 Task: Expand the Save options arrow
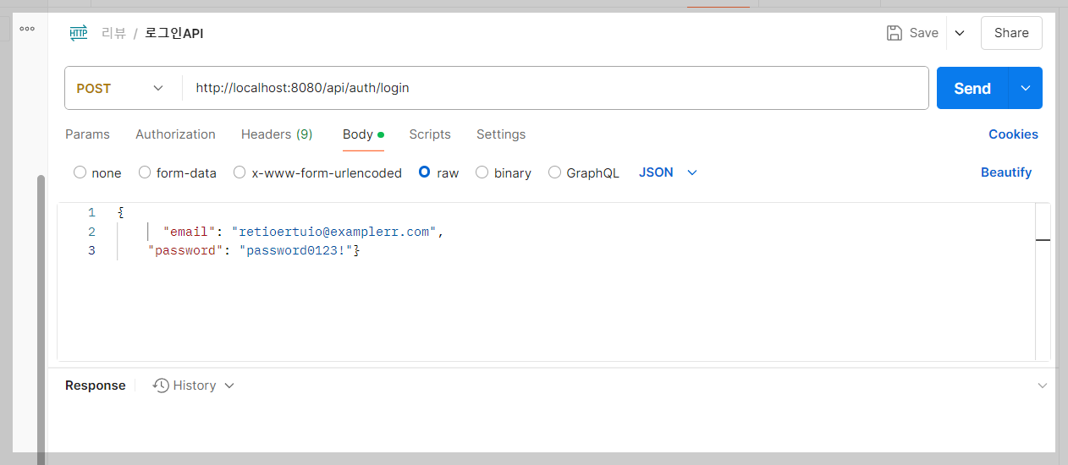(x=960, y=33)
